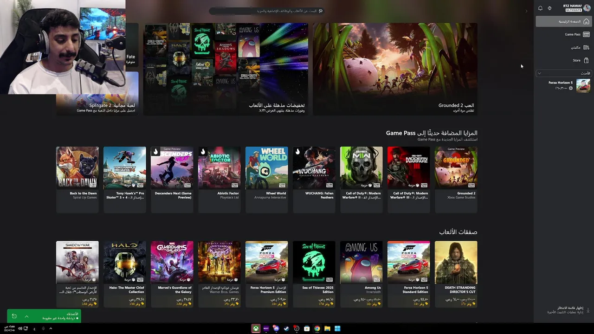Screen dimensions: 594x334
Task: Open Halo: The Master Chief Collection deal
Action: (x=125, y=274)
